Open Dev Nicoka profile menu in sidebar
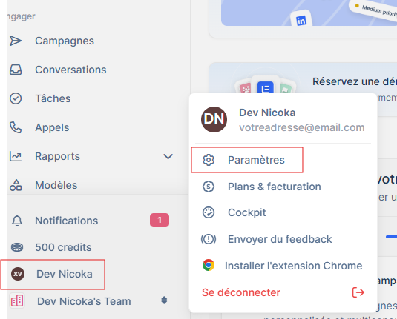The image size is (397, 319). coord(53,275)
